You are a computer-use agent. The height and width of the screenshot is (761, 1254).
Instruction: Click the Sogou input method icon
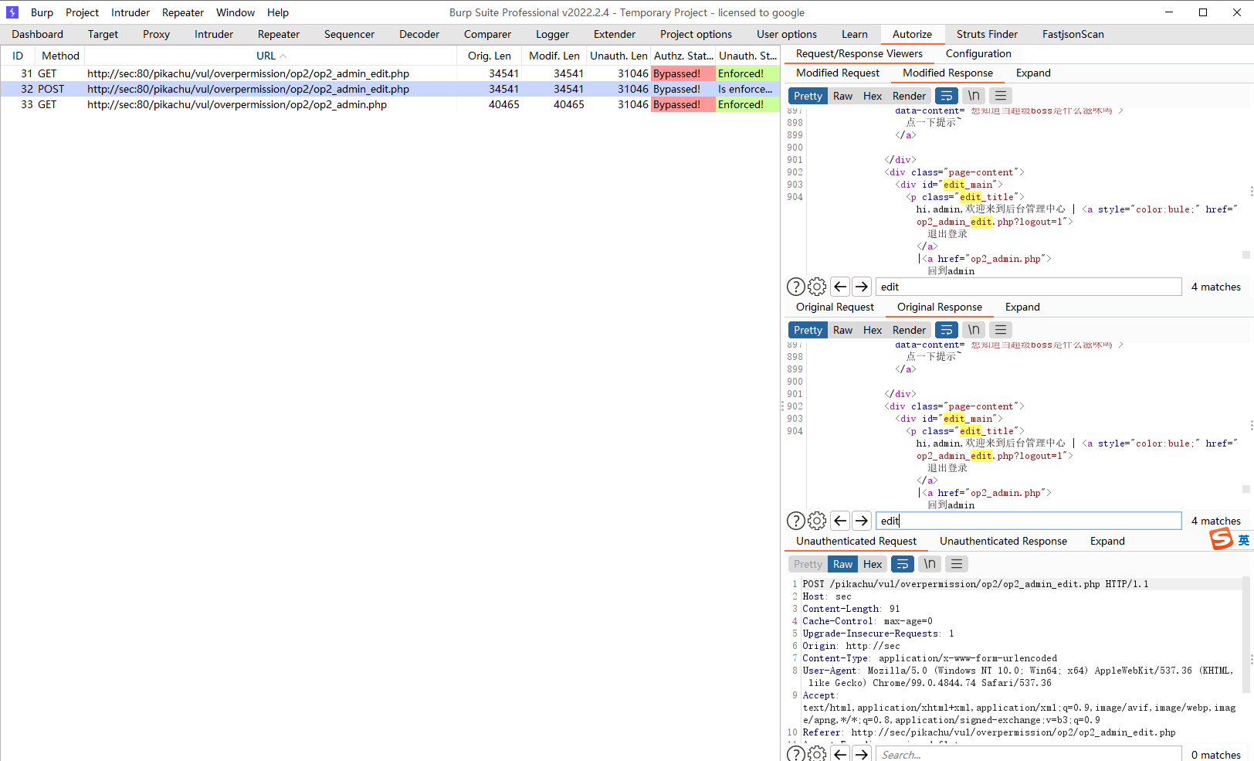tap(1222, 538)
